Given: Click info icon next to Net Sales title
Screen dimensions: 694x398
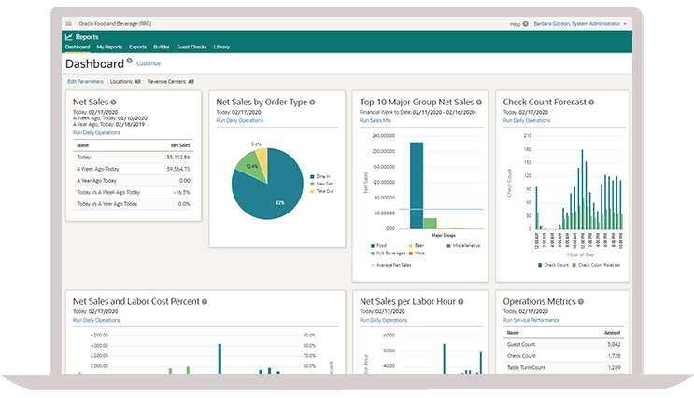Looking at the screenshot, I should tap(113, 102).
